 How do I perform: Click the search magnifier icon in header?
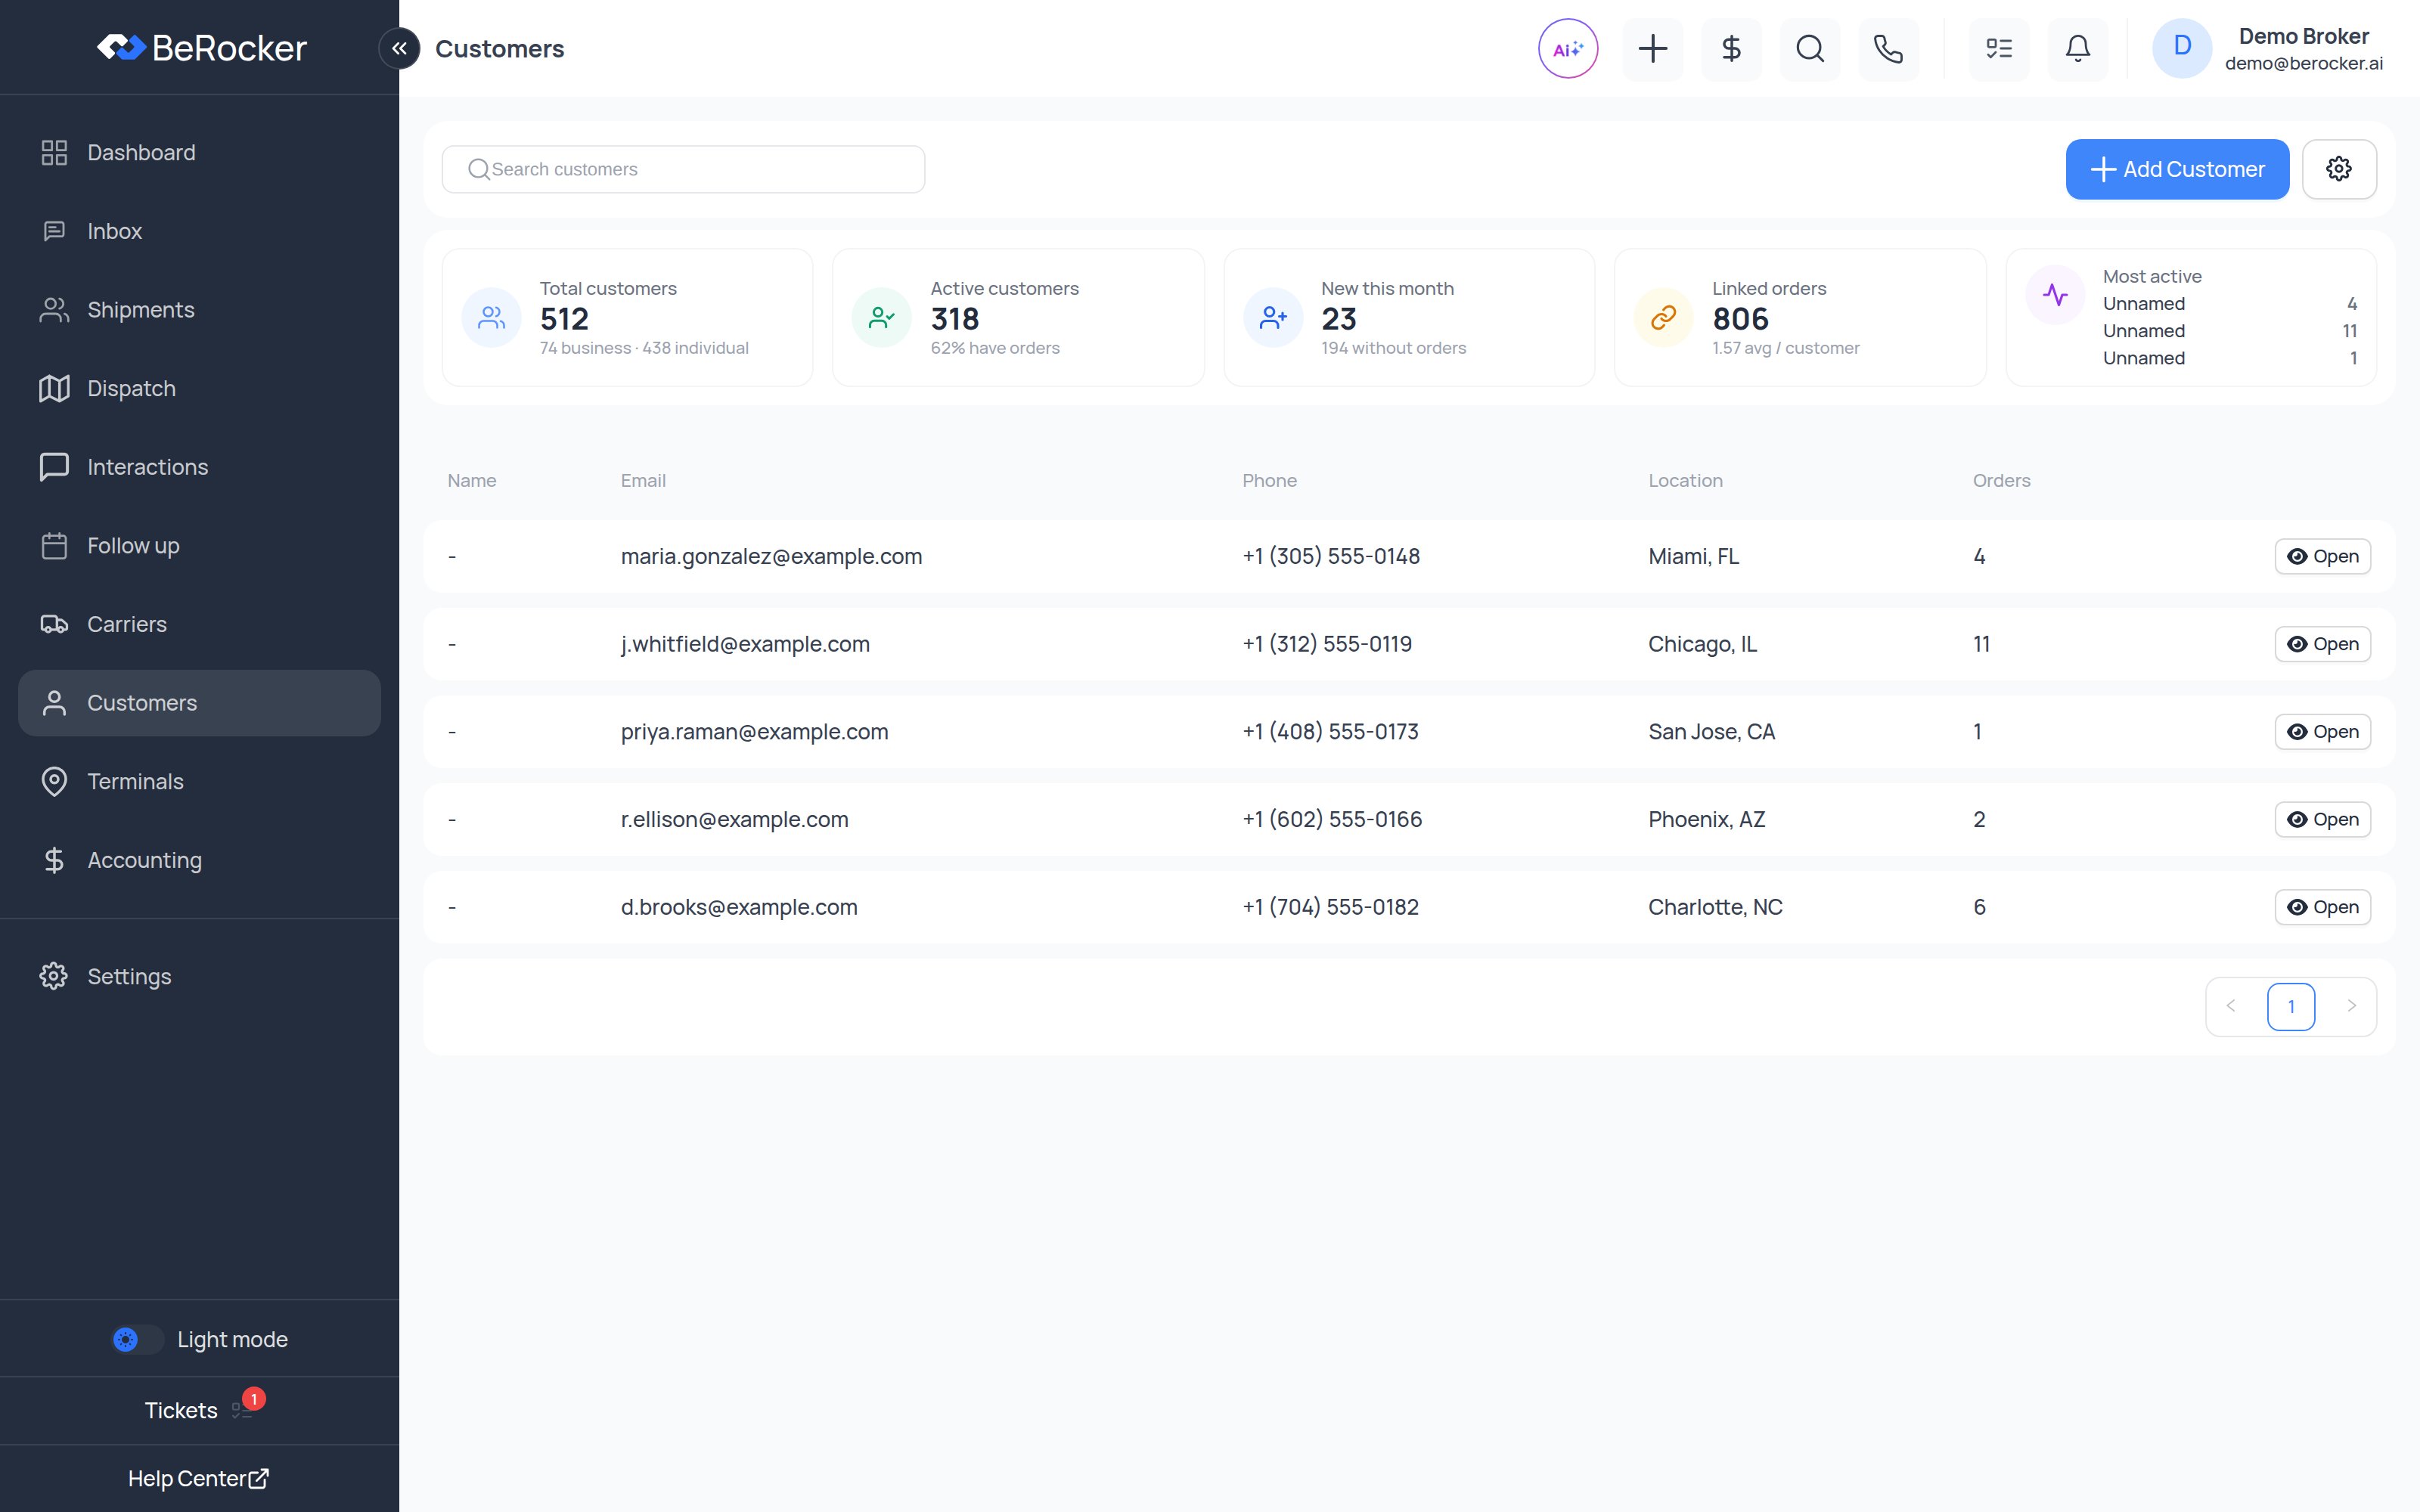click(x=1809, y=48)
